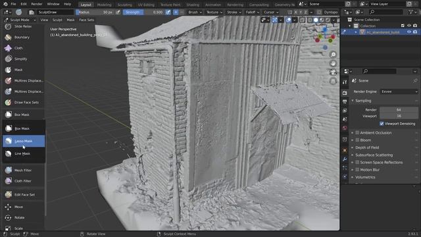The image size is (421, 237).
Task: Toggle camera view in the viewport
Action: pos(334,72)
